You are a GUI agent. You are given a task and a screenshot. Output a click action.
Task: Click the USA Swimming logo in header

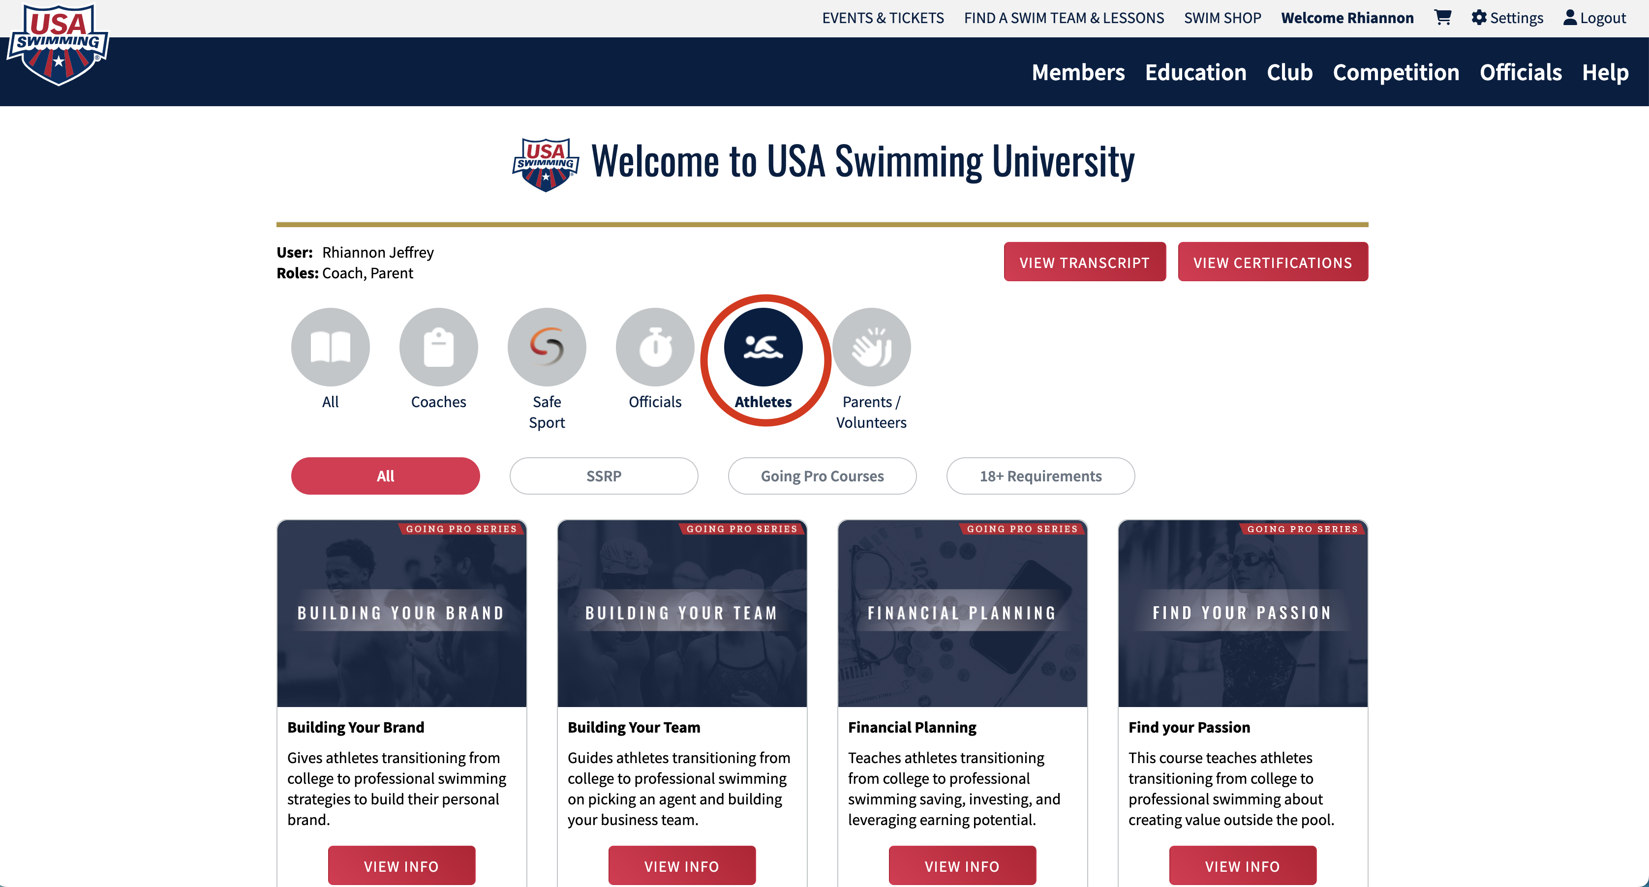pos(58,45)
